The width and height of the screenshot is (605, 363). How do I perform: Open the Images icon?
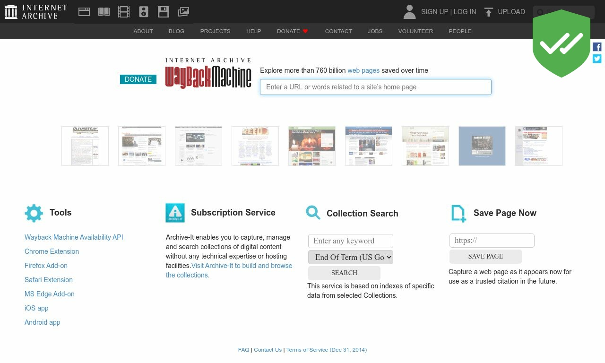(183, 12)
